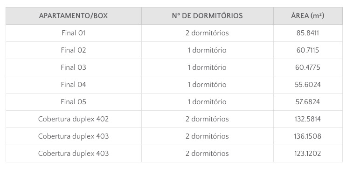Click area value 55.6024
The width and height of the screenshot is (353, 194).
coord(307,85)
